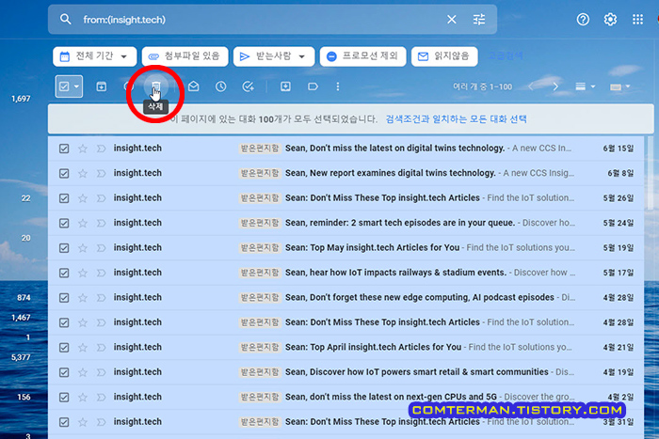Screen dimensions: 659x439
Task: Uncheck the 6월 15일 digital twins email
Action: (64, 149)
